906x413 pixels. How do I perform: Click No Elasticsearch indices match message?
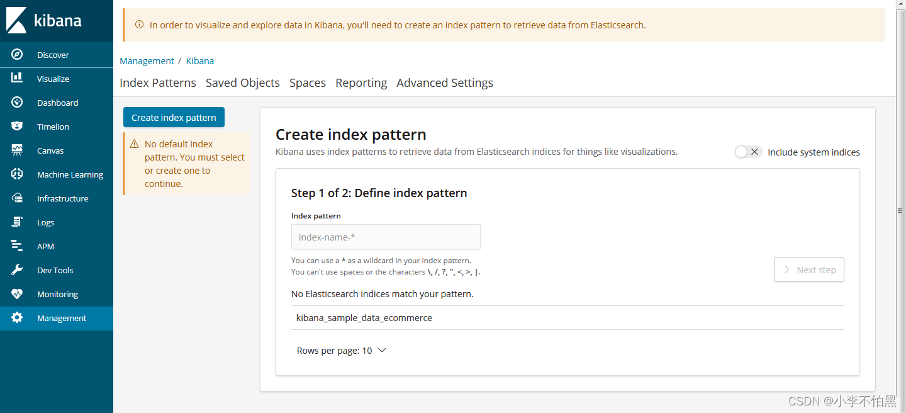[383, 294]
